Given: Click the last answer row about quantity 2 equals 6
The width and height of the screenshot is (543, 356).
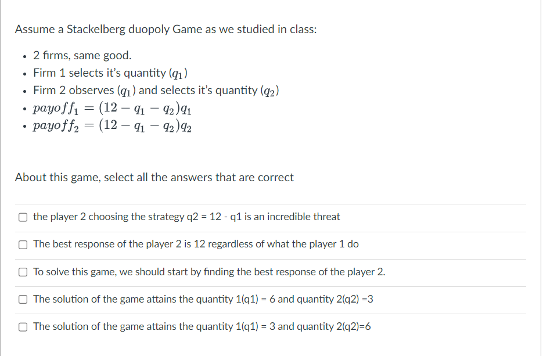Looking at the screenshot, I should 203,326.
